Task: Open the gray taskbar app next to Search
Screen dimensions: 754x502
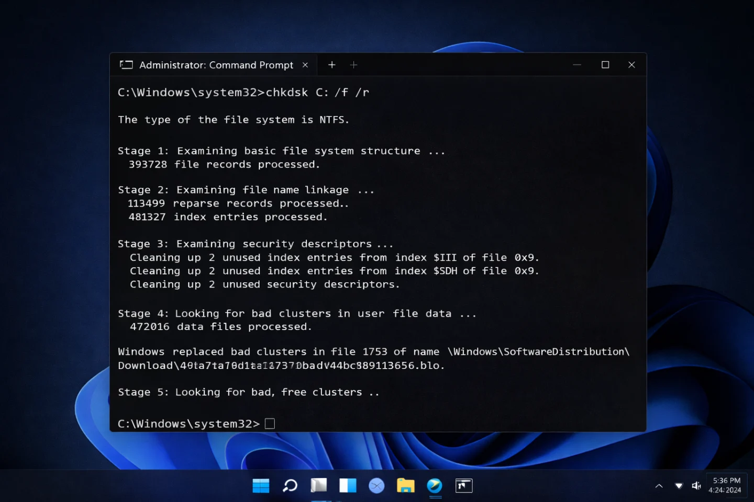Action: [x=318, y=486]
